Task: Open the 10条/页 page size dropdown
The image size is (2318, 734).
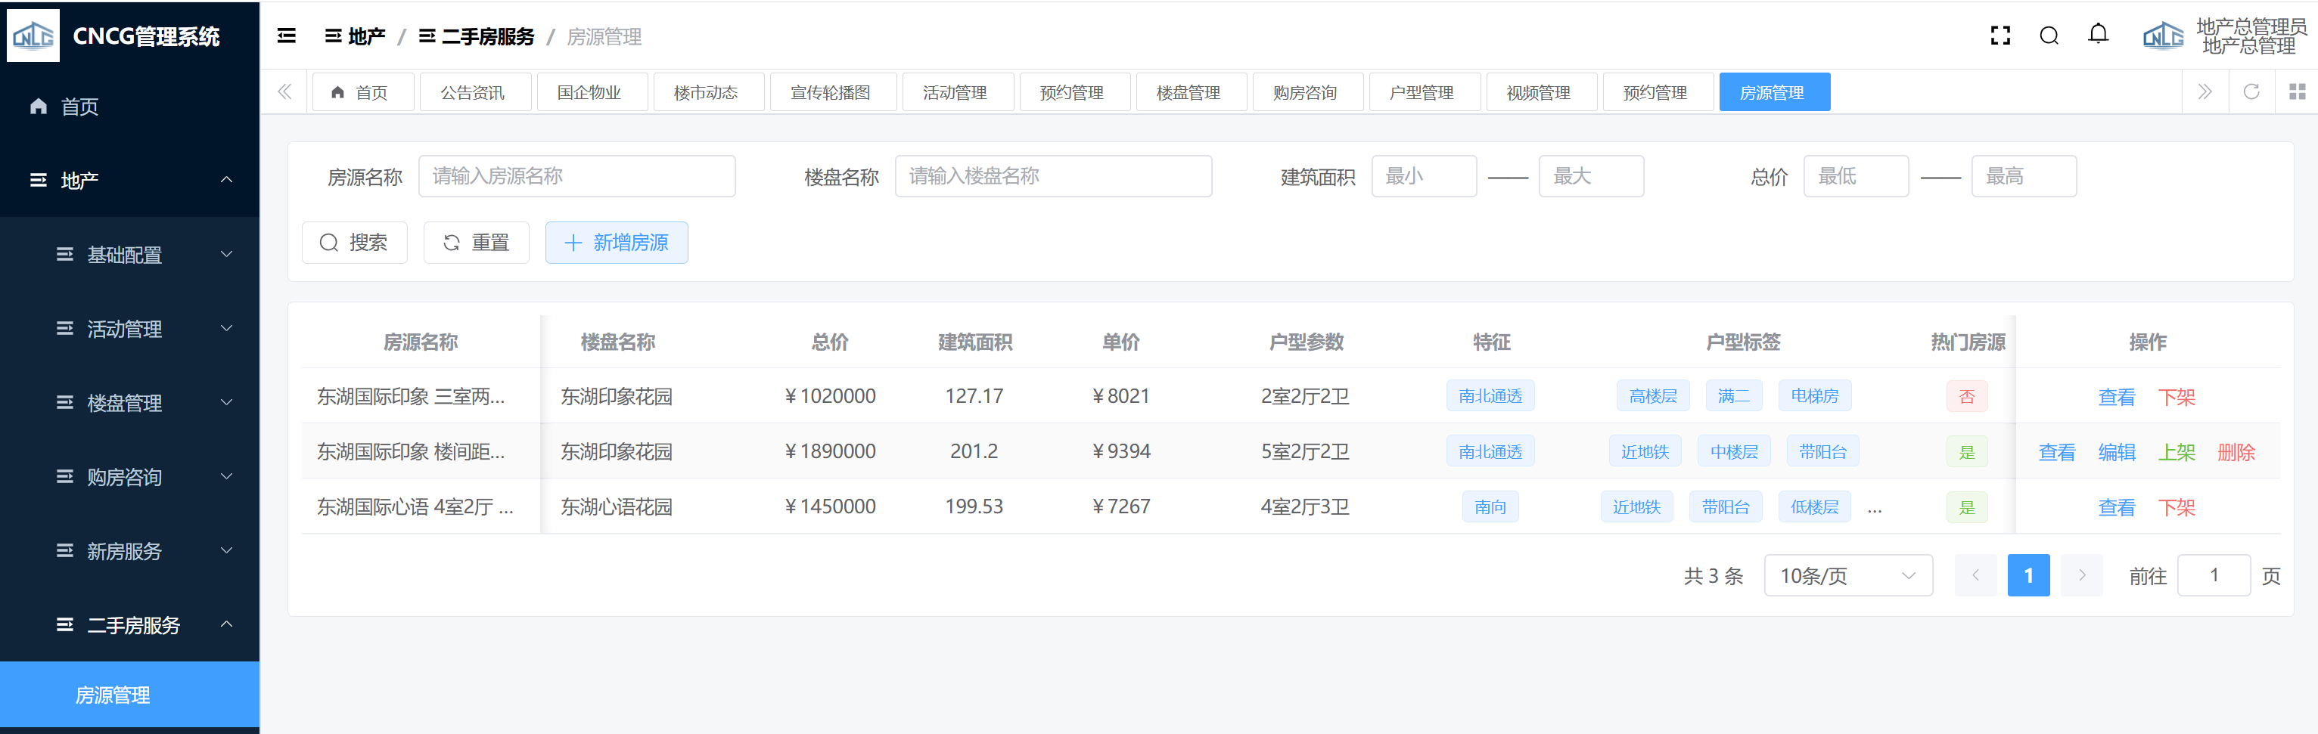Action: pos(1847,576)
